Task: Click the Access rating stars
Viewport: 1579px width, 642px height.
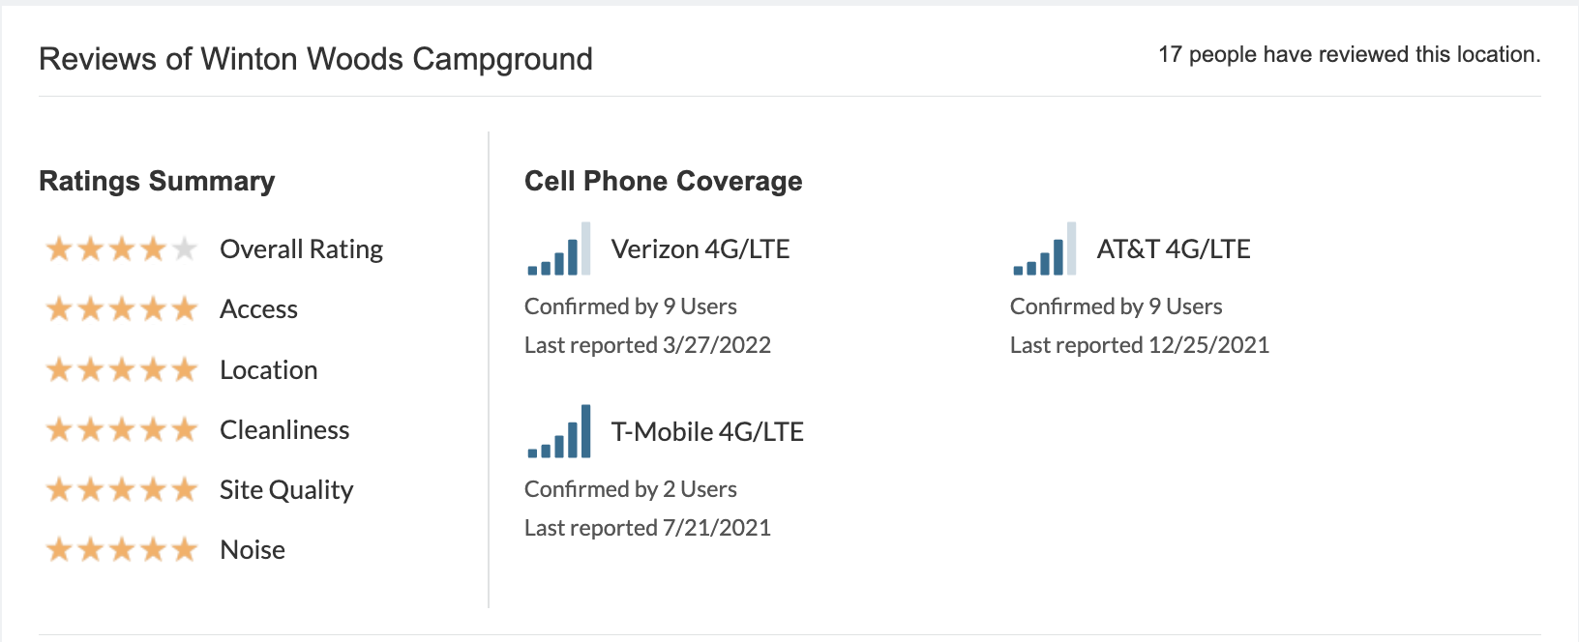Action: tap(122, 309)
